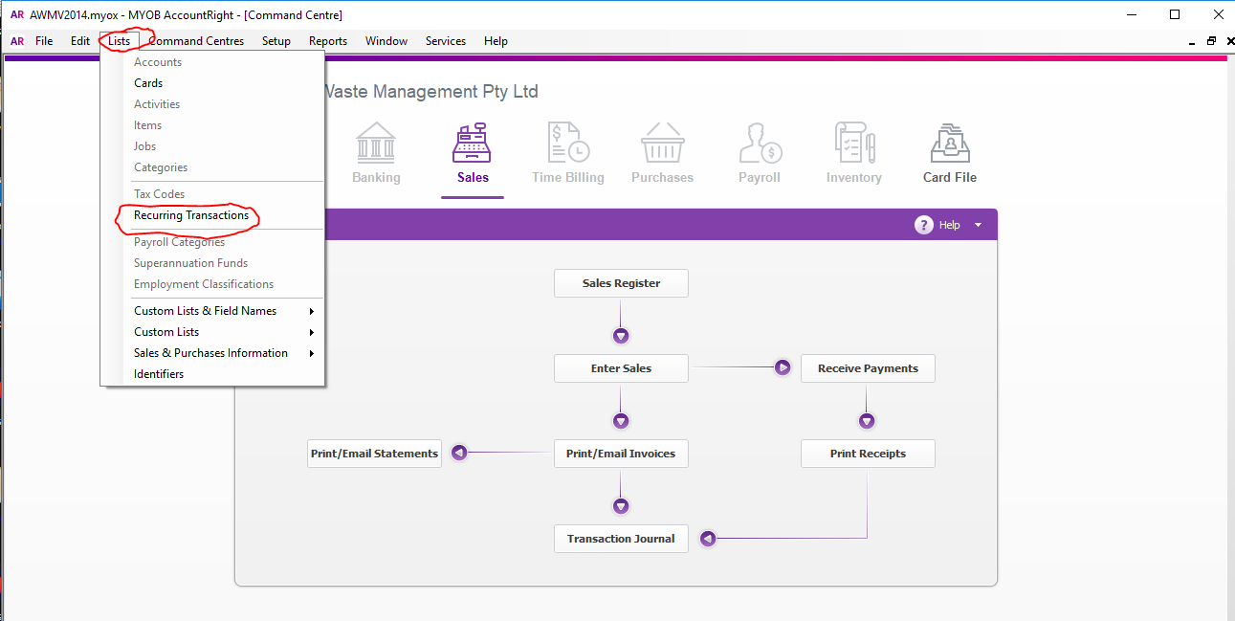The width and height of the screenshot is (1235, 621).
Task: Open the Reports menu
Action: (328, 41)
